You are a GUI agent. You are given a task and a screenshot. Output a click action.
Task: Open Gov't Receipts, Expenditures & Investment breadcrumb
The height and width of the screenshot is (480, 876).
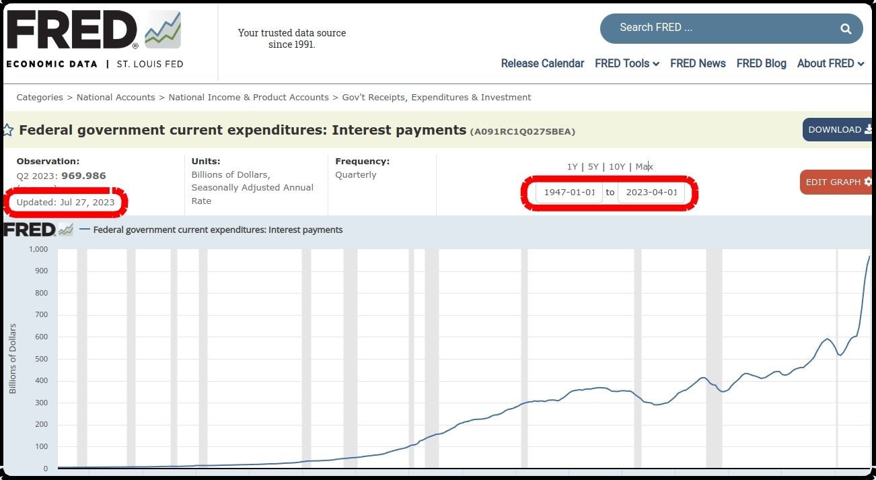click(x=437, y=98)
